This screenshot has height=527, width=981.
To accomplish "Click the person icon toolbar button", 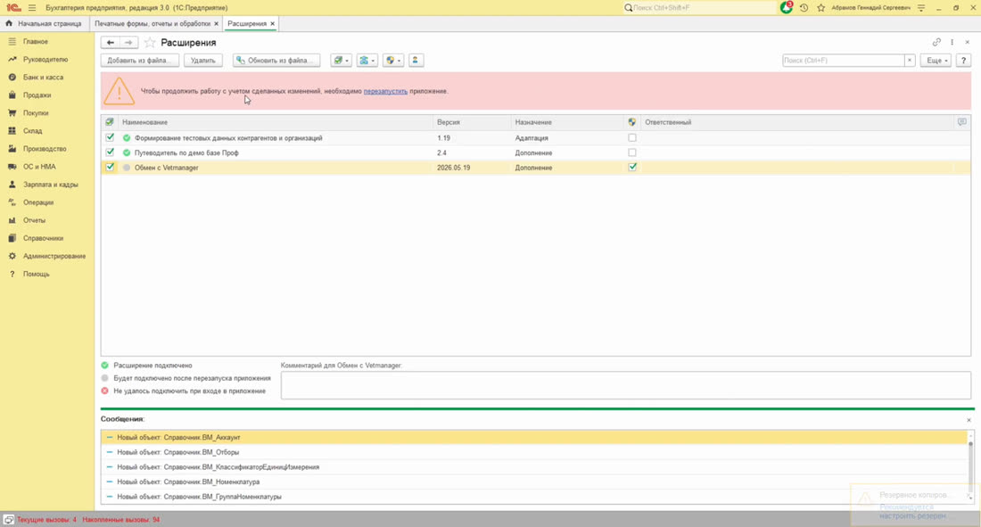I will [x=416, y=60].
